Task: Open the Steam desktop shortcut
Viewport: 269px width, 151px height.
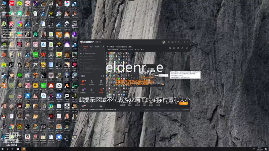Action: 4,75
